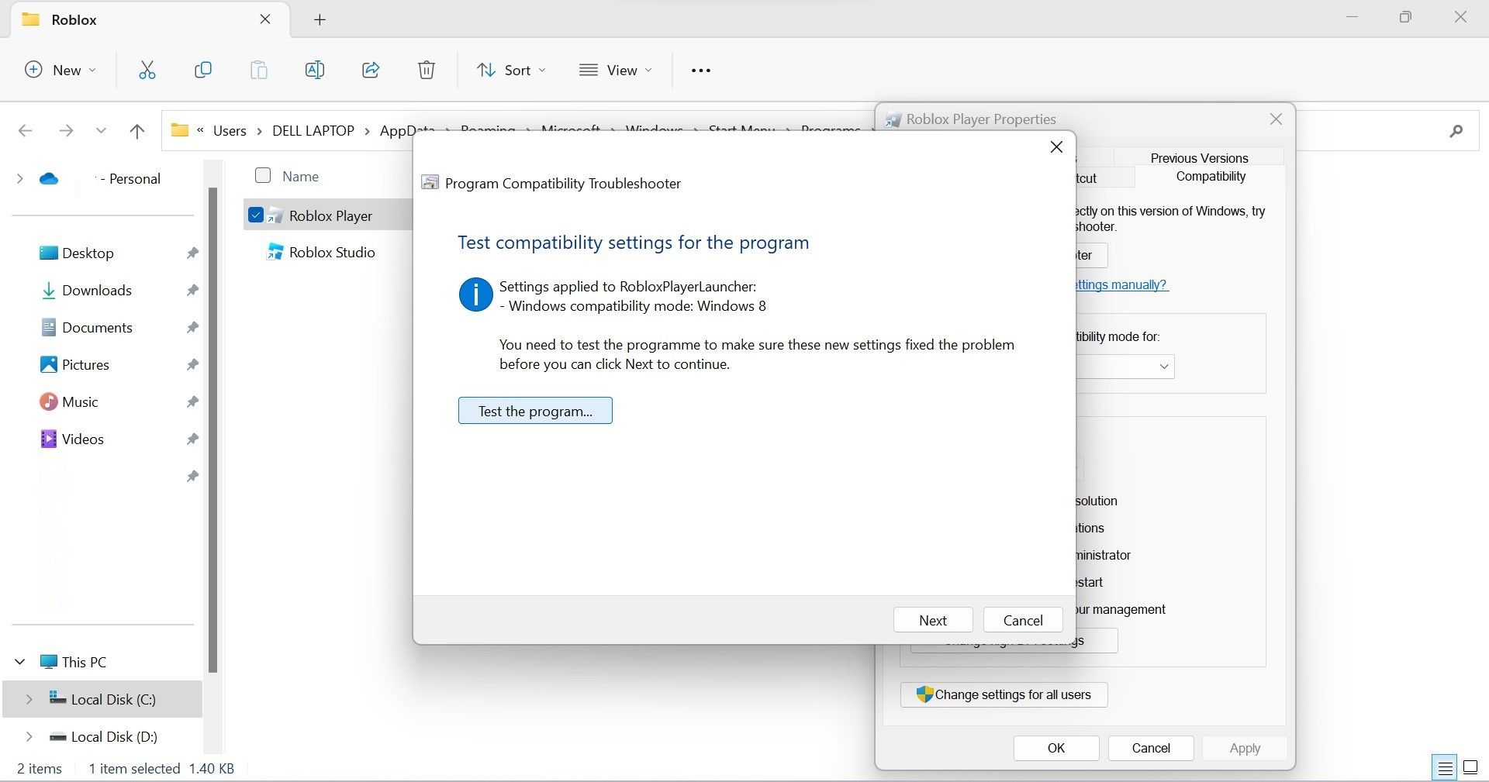
Task: Click the Rename icon in toolbar
Action: click(x=315, y=70)
